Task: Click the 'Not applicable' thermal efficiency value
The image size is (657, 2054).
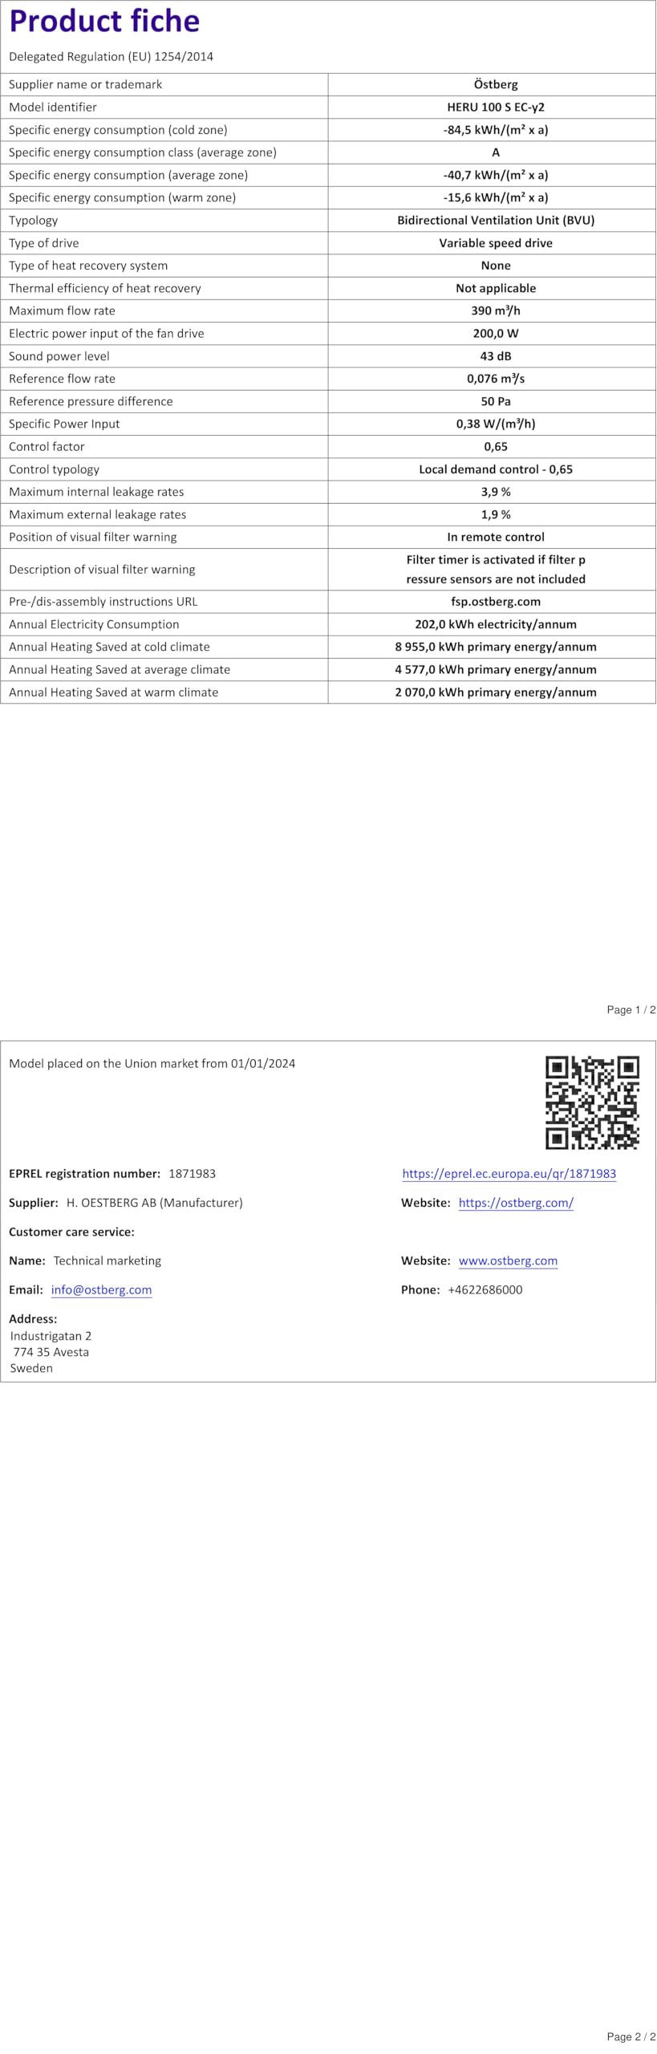Action: pos(496,288)
